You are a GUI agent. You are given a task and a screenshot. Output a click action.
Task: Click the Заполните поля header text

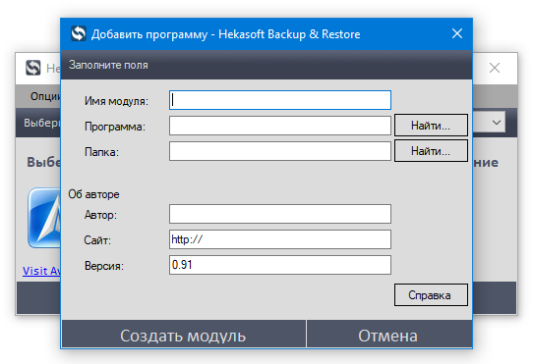pos(108,65)
